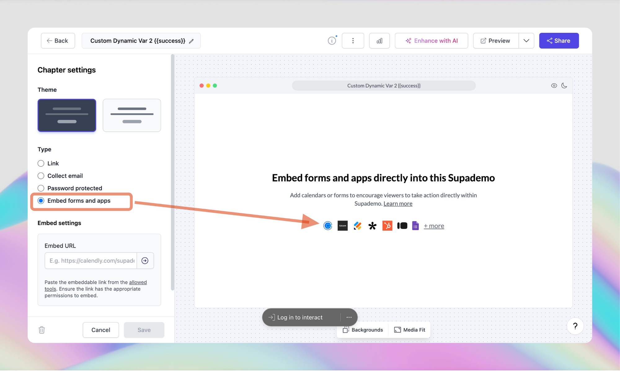620x371 pixels.
Task: Select the light theme thumbnail
Action: (132, 115)
